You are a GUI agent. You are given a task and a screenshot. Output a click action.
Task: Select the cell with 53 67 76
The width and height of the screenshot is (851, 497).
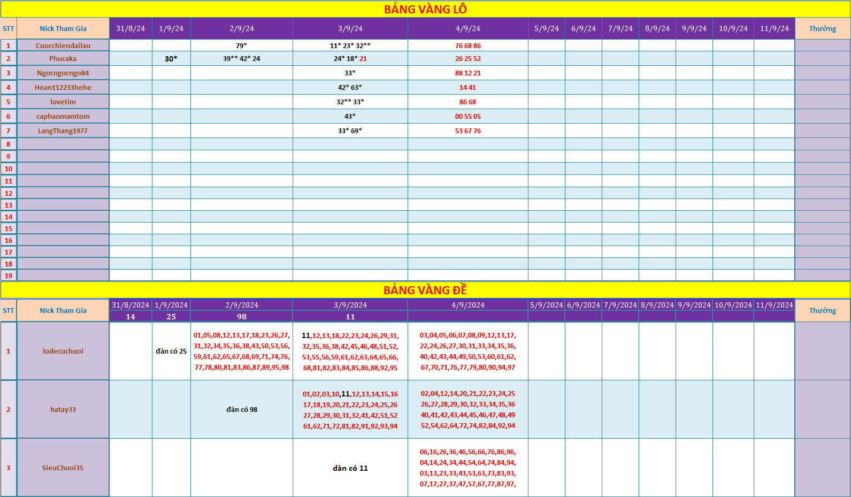click(468, 131)
